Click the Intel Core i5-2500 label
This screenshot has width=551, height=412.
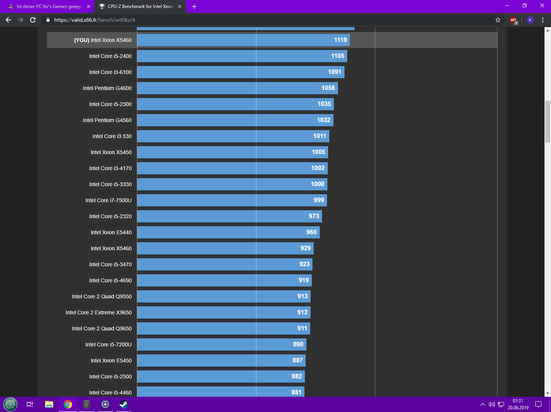[110, 377]
